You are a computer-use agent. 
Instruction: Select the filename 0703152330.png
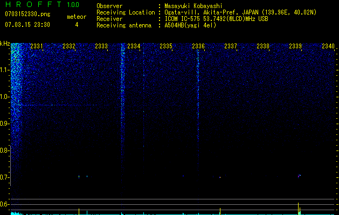click(27, 14)
